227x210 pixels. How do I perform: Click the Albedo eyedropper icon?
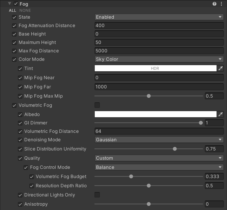220,114
